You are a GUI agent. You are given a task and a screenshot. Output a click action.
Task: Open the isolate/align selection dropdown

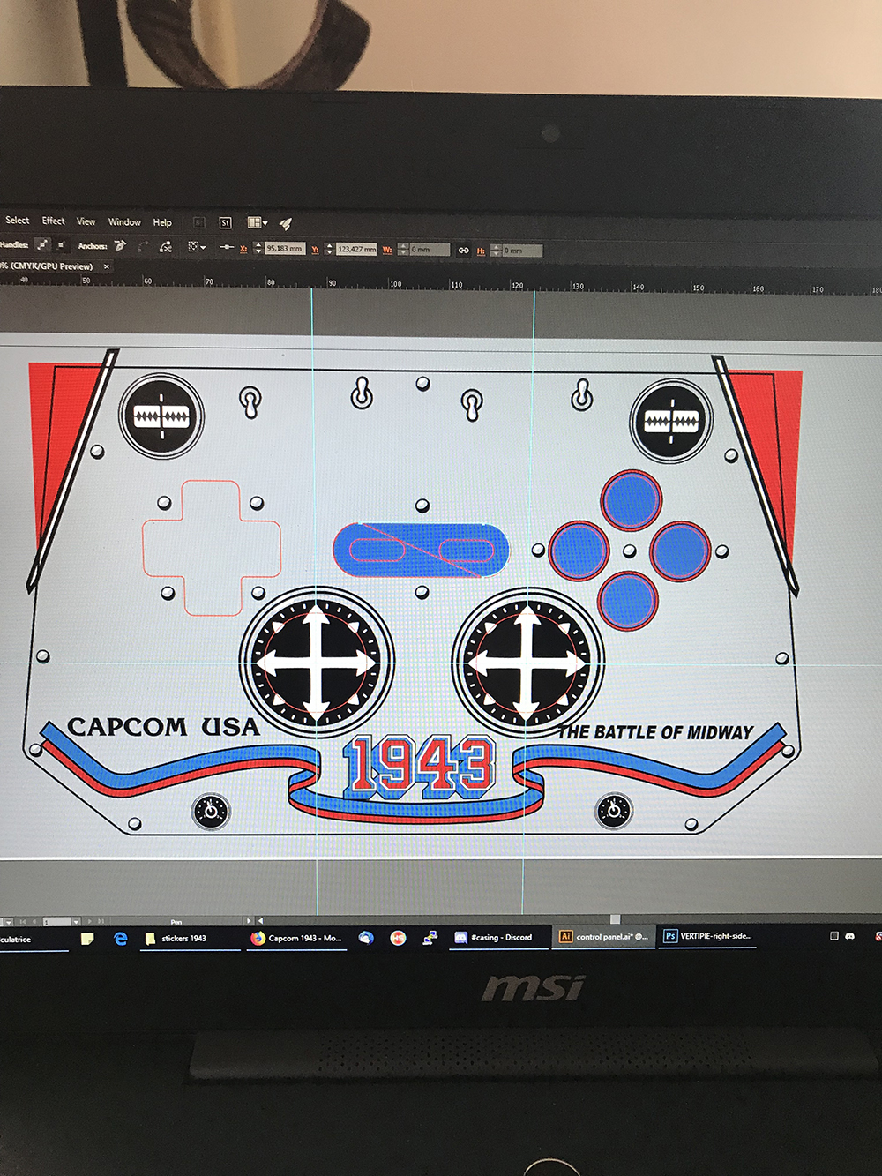coord(197,248)
